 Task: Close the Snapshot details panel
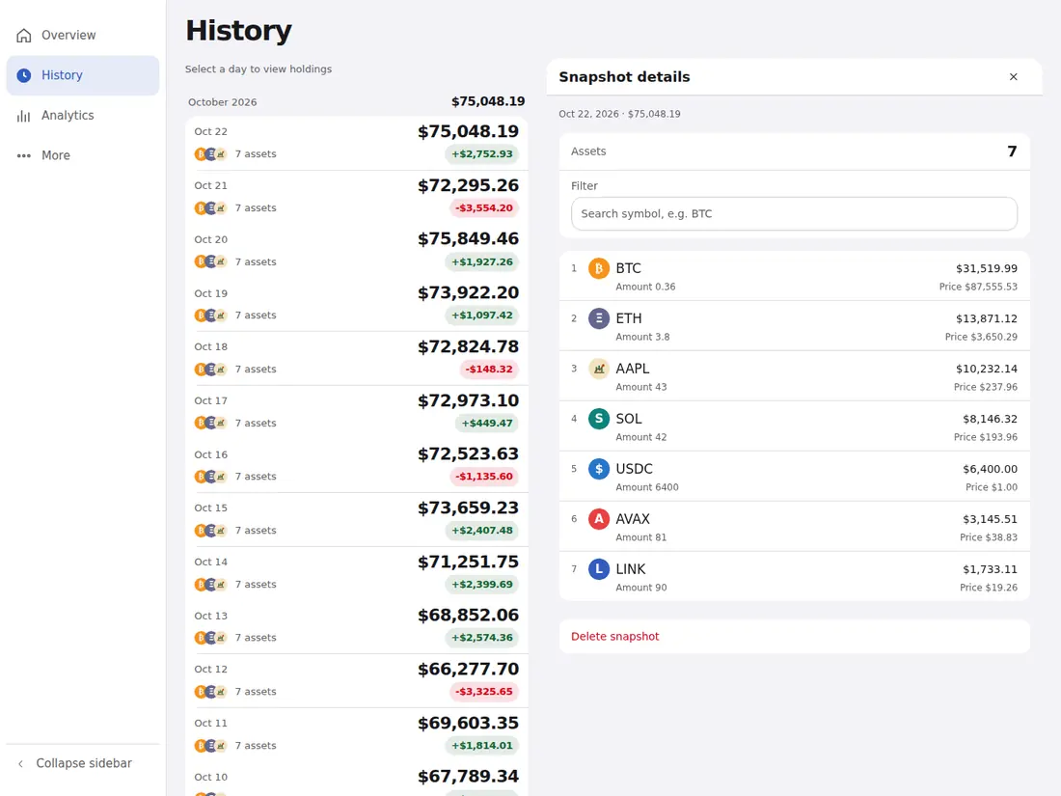point(1013,77)
